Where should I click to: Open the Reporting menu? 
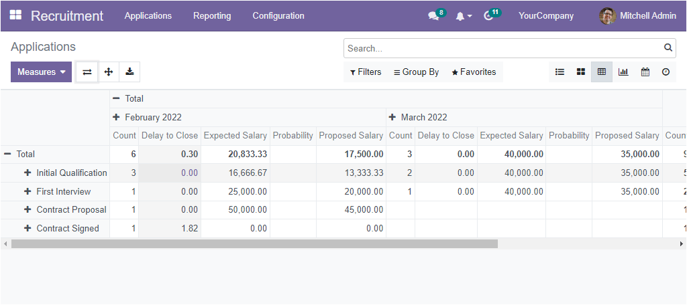(212, 16)
